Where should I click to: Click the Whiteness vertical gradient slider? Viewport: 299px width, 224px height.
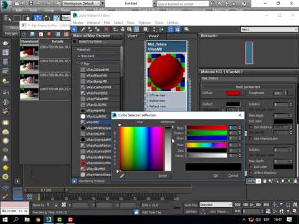[168, 149]
